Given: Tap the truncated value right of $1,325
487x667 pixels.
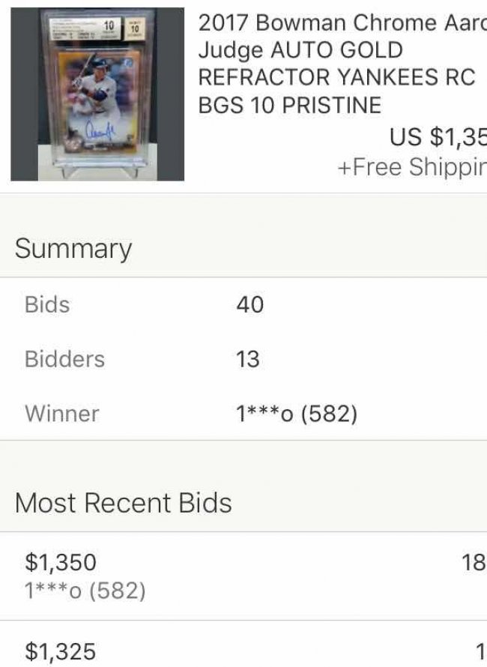Looking at the screenshot, I should (x=479, y=652).
